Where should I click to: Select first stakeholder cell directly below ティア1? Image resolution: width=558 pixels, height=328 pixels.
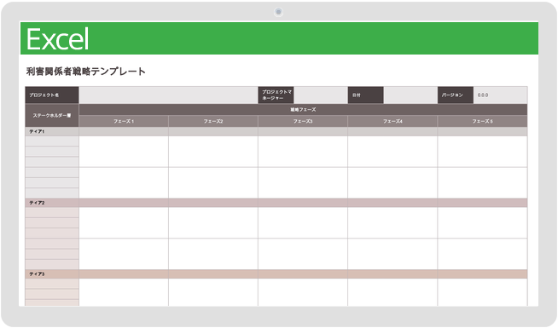[x=52, y=141]
